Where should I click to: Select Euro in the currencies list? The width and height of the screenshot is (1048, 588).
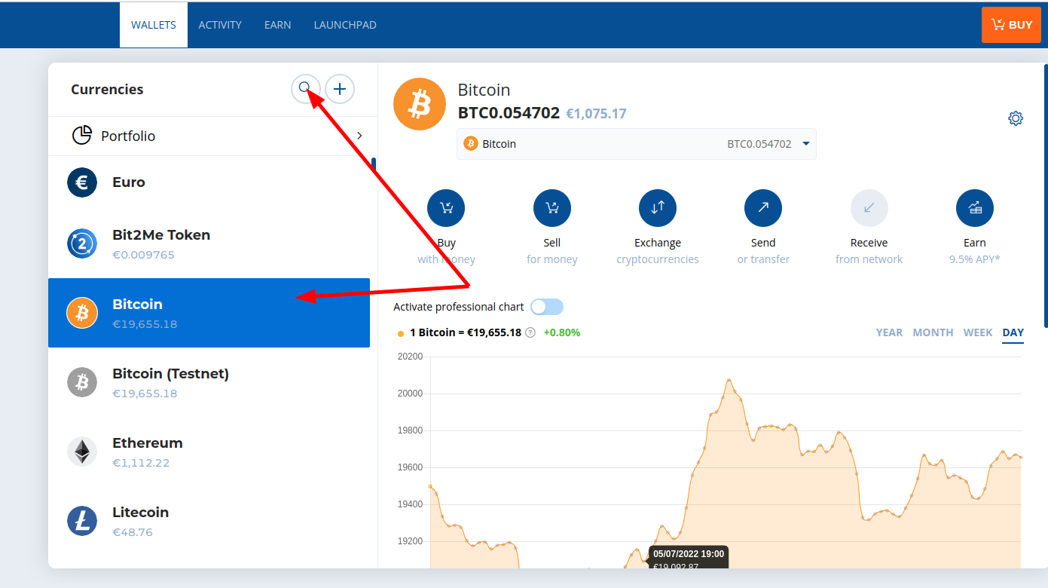pyautogui.click(x=209, y=182)
